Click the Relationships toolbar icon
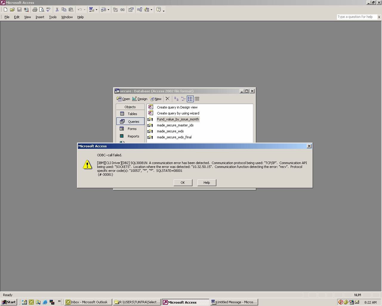Image resolution: width=382 pixels, height=306 pixels. point(139,10)
